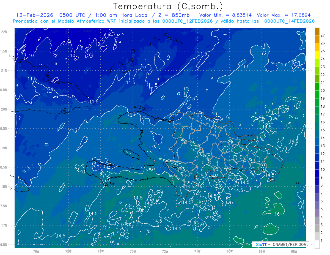
Task: Click the '71W' longitude axis label
Action: tap(197, 251)
